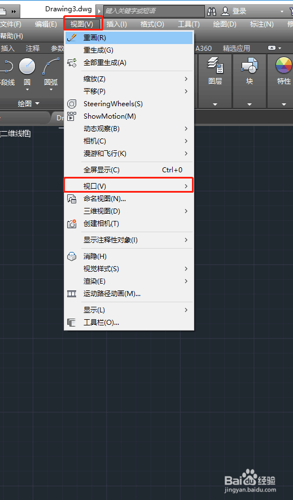The height and width of the screenshot is (500, 293).
Task: Click the Regenerate All icon
Action: coord(72,63)
